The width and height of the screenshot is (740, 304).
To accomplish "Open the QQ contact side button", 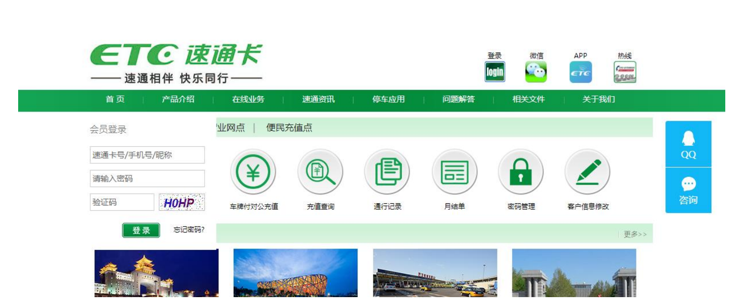I will [688, 144].
